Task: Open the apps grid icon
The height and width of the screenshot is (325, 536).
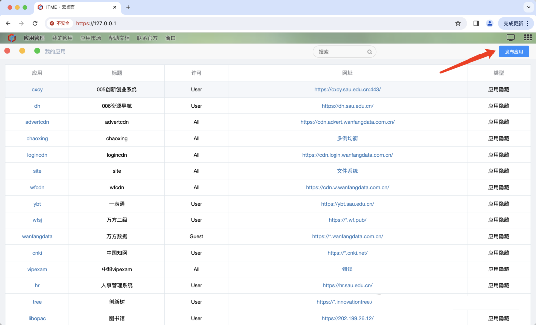Action: pos(528,38)
